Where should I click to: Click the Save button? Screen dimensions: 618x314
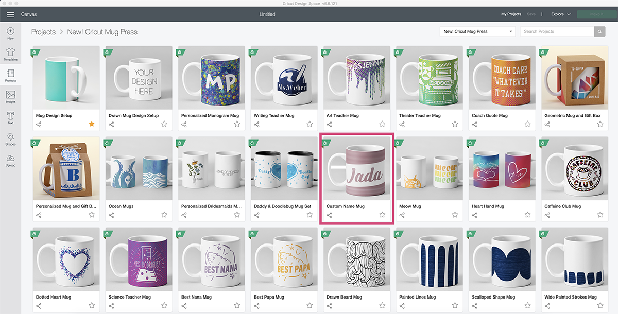click(x=531, y=14)
